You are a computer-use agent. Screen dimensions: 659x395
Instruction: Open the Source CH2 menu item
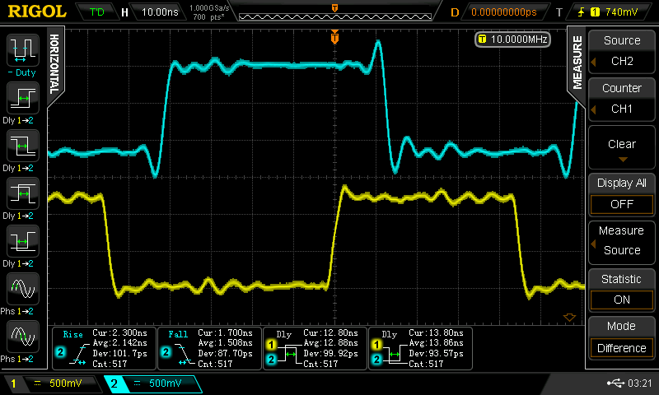click(x=622, y=51)
